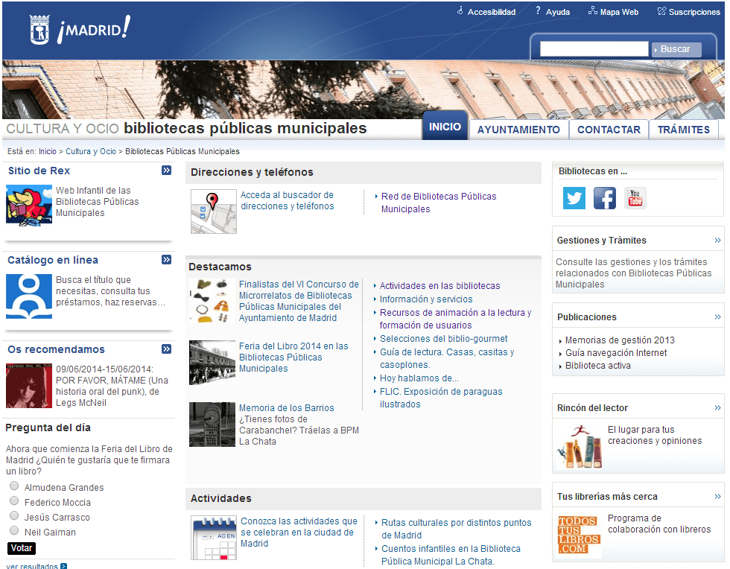The height and width of the screenshot is (569, 730).
Task: Click the map pin thumbnail for Direcciones y teléfonos
Action: (214, 211)
